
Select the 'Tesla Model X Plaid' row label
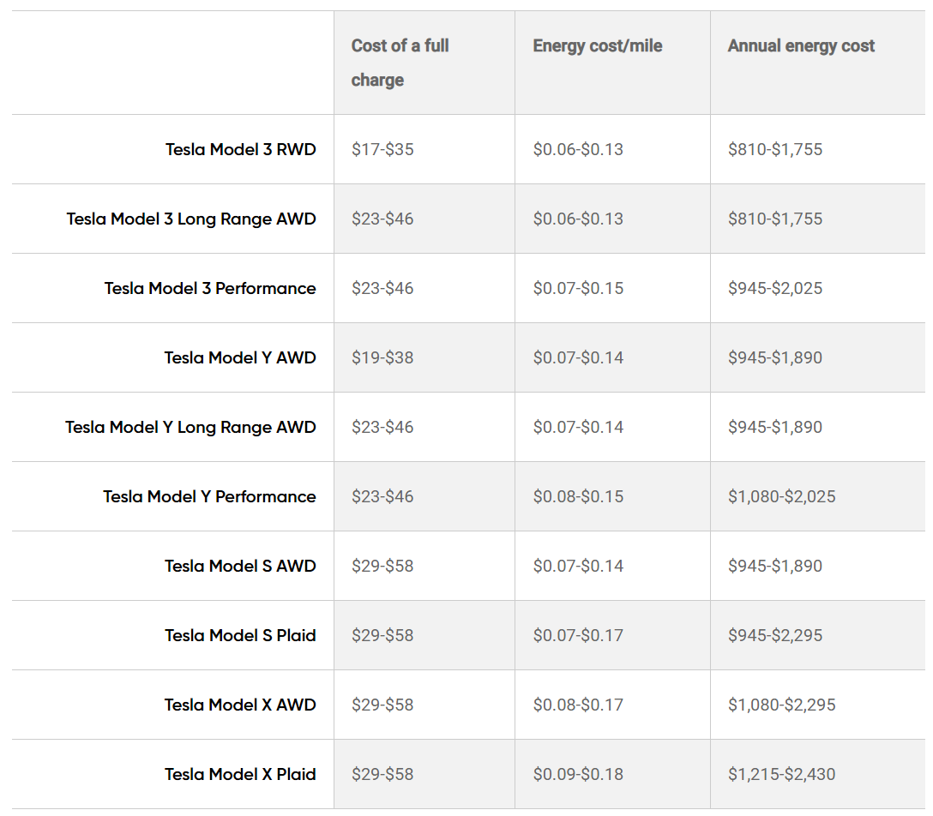pos(240,774)
